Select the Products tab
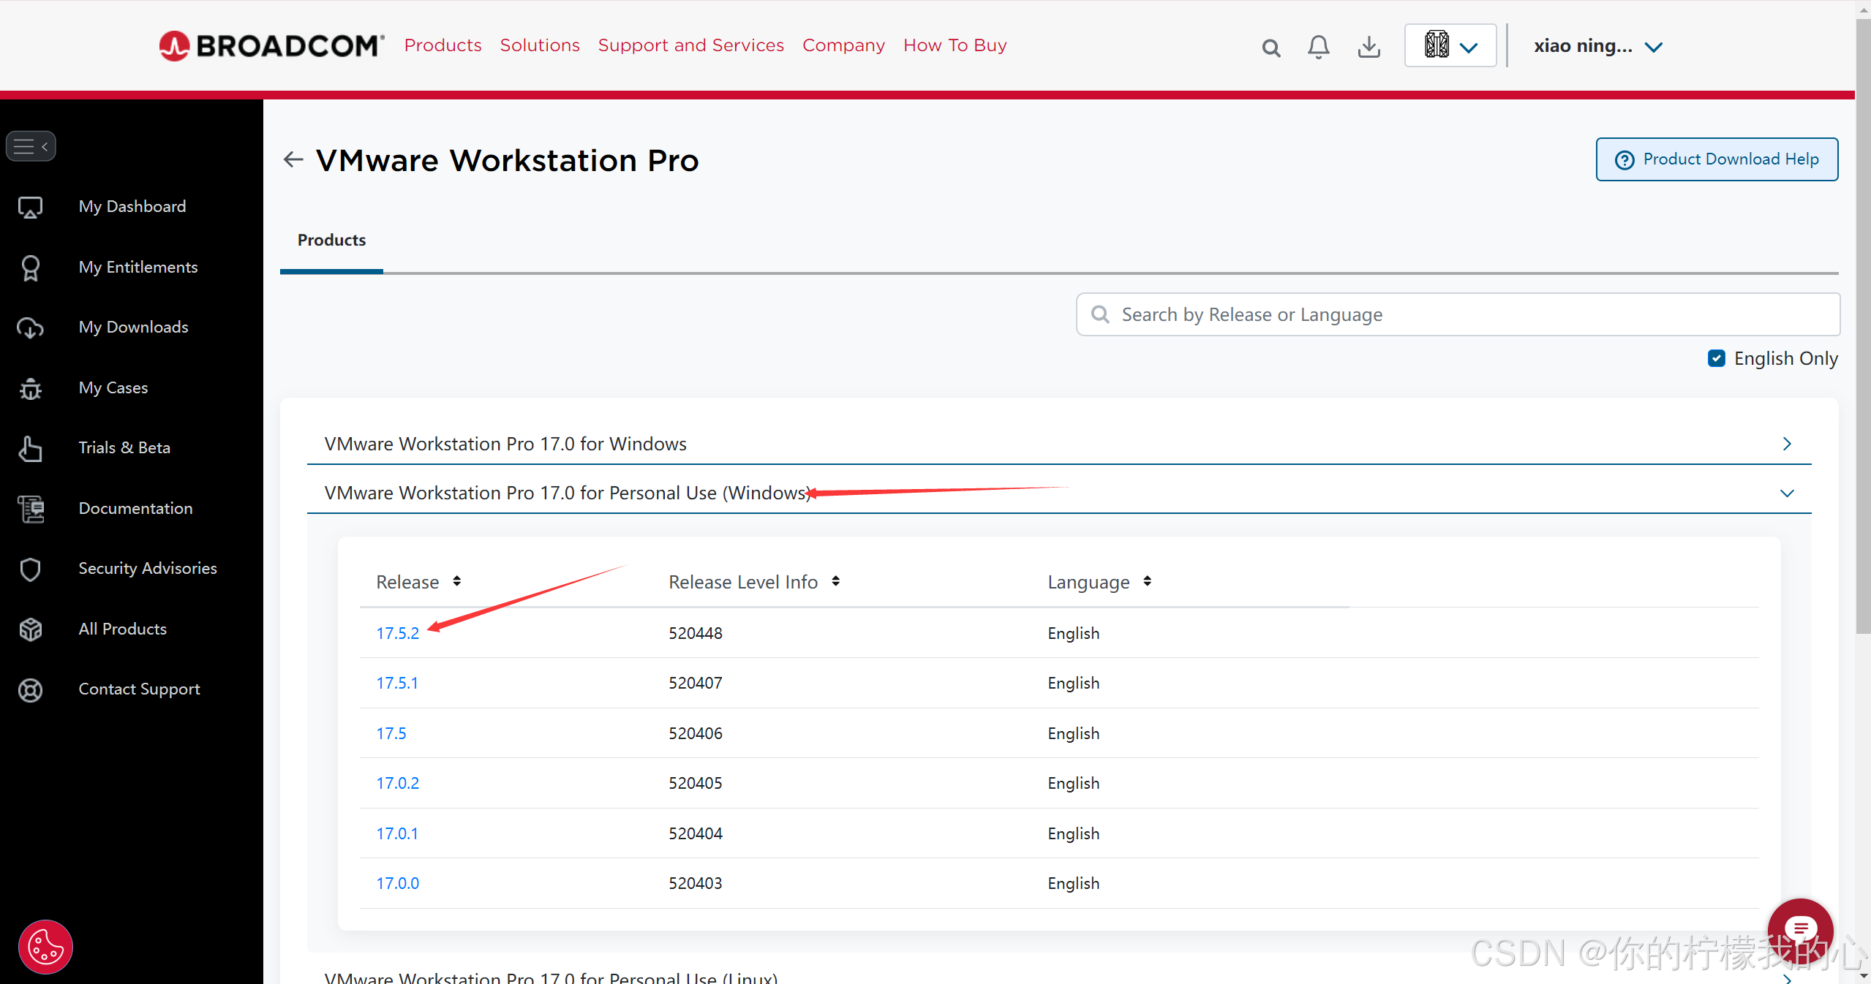Viewport: 1871px width, 984px height. coord(331,240)
